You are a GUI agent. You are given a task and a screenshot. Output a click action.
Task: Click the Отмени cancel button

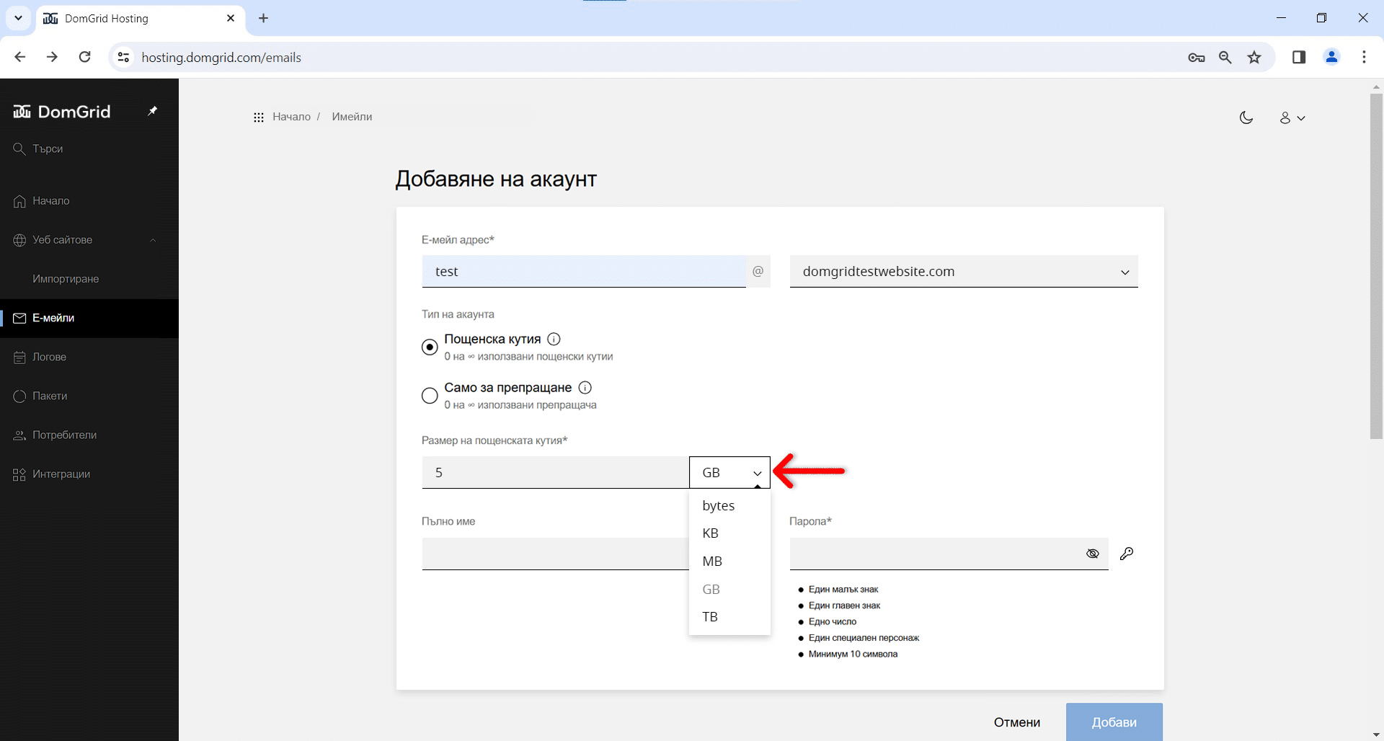[x=1016, y=722]
